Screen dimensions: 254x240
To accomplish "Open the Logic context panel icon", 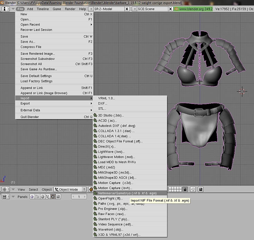I will [32, 197].
